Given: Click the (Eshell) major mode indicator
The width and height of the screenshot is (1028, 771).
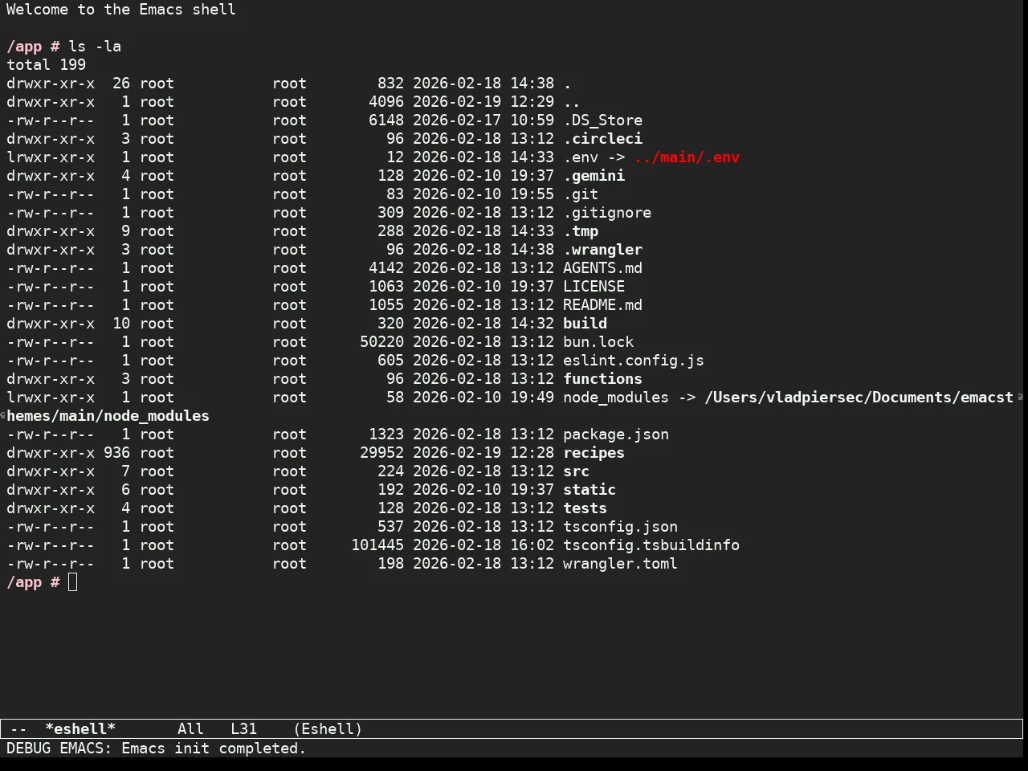Looking at the screenshot, I should pos(328,729).
